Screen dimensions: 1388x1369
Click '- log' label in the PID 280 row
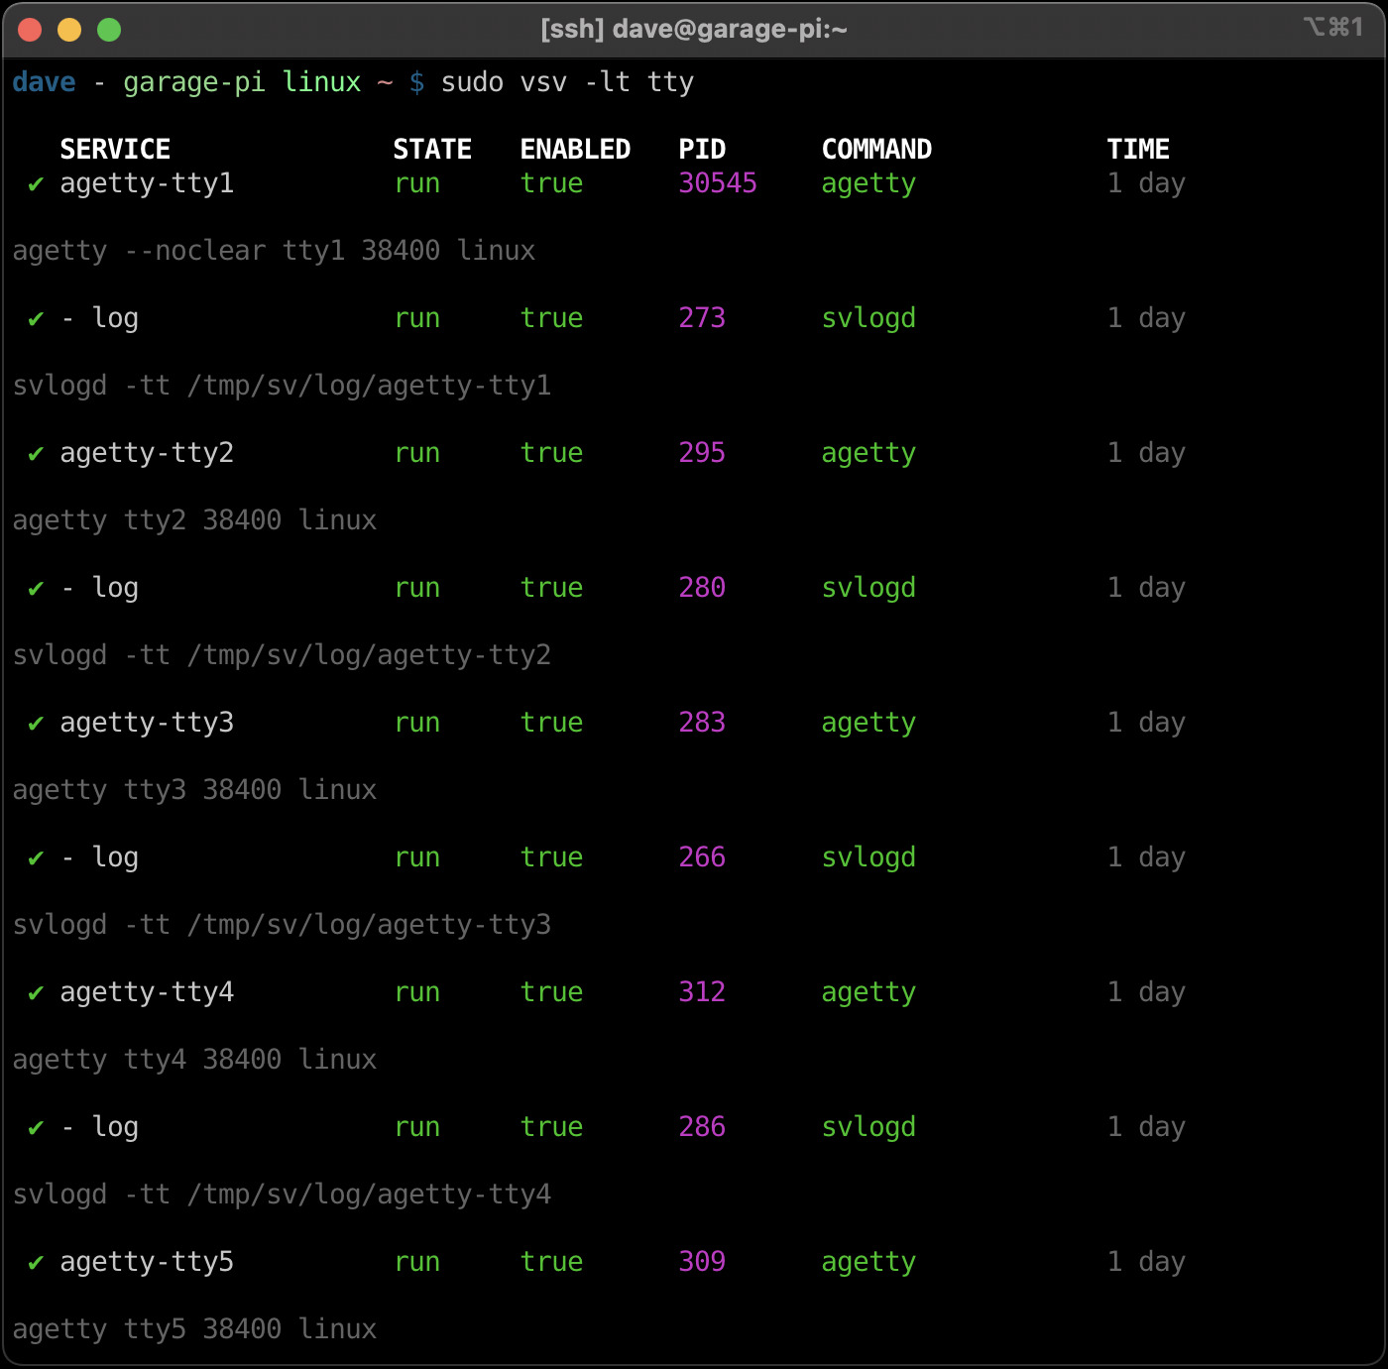point(99,589)
